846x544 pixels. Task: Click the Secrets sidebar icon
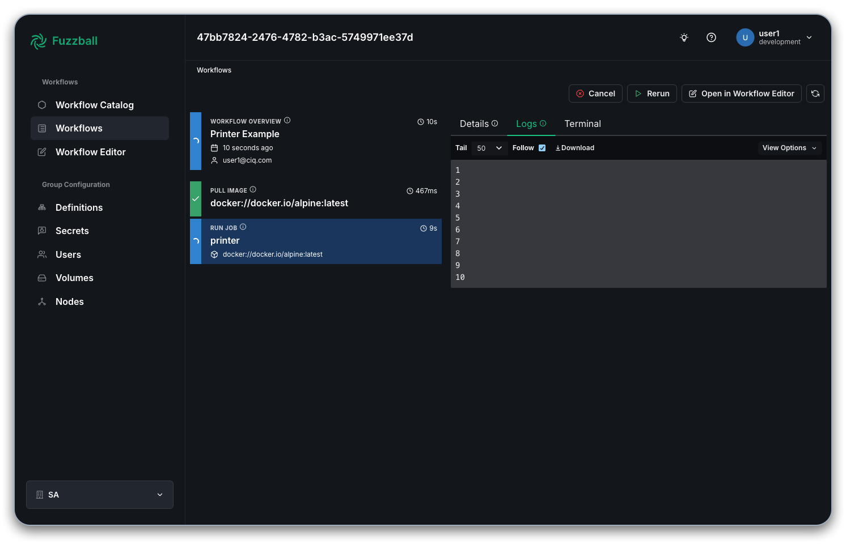(41, 231)
